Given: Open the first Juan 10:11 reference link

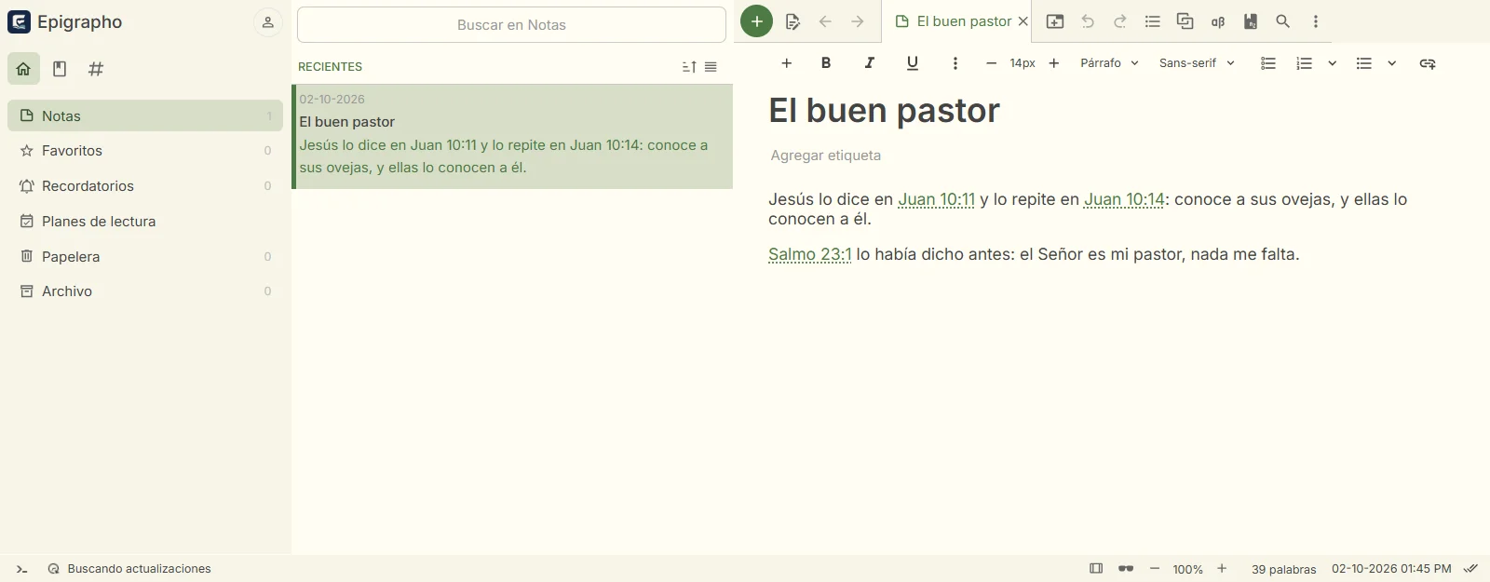Looking at the screenshot, I should [x=936, y=199].
